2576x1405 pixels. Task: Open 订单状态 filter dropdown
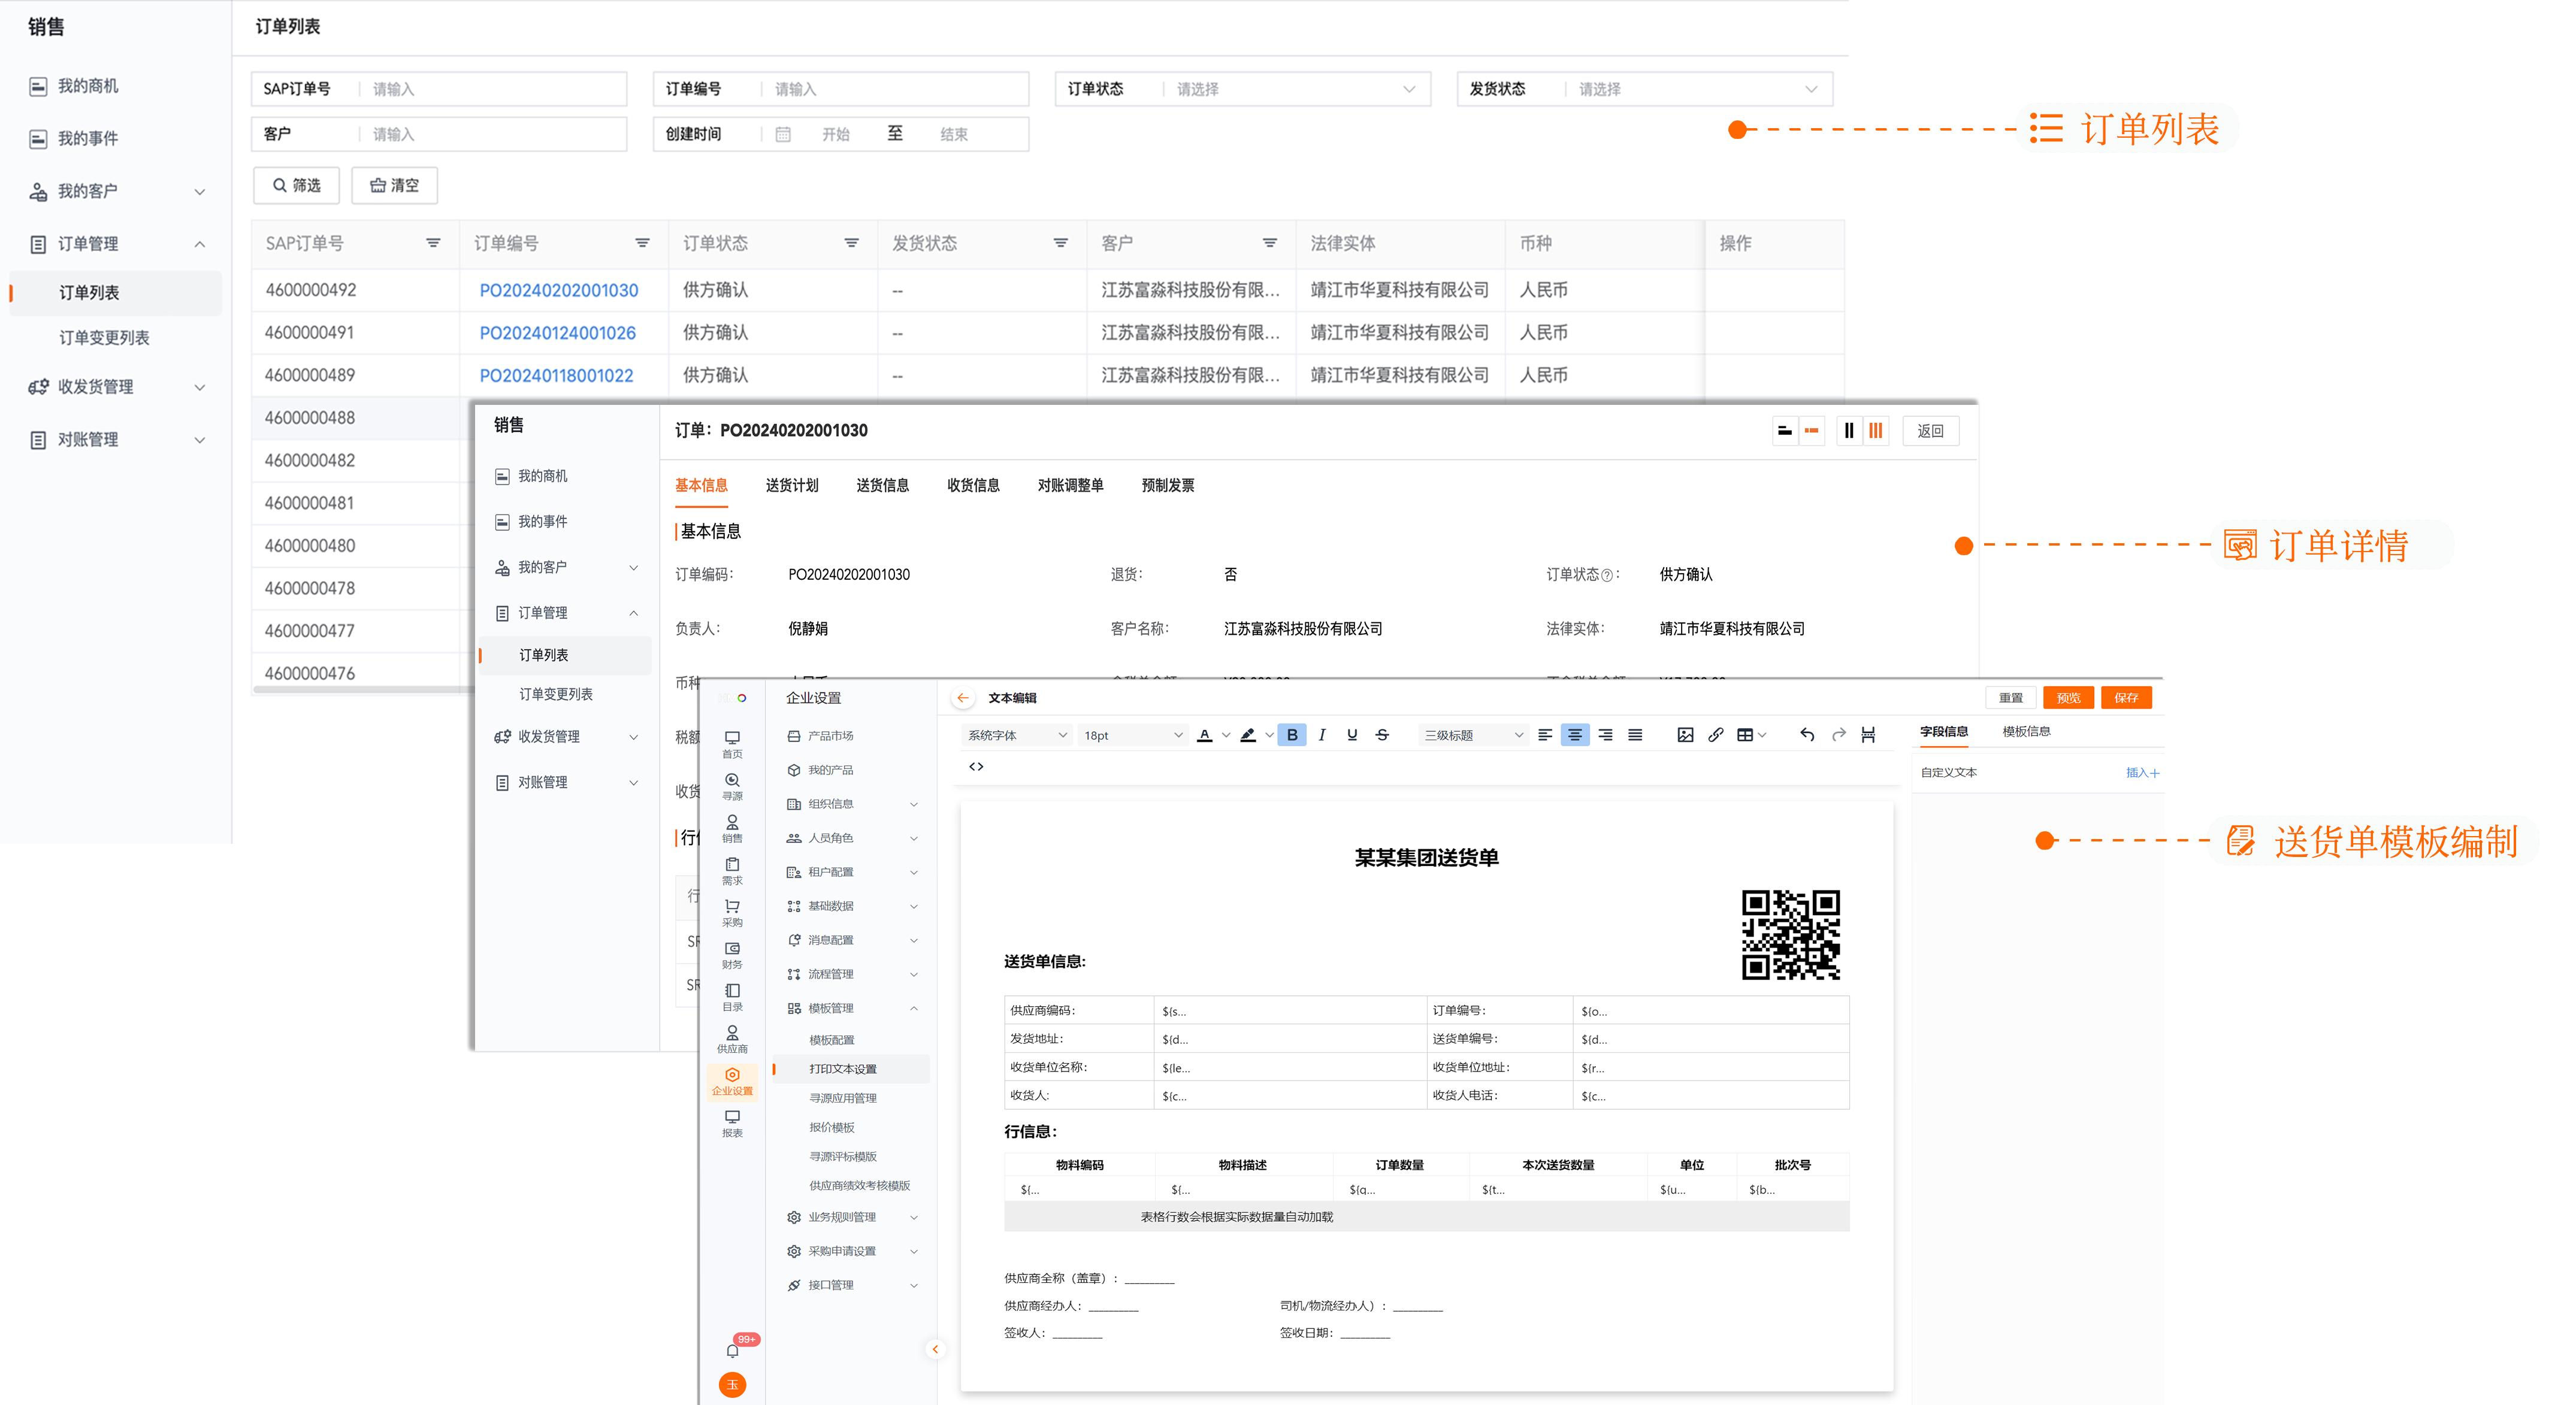click(x=1242, y=89)
